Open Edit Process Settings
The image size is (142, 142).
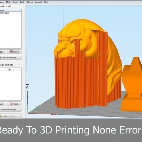[x=11, y=110]
